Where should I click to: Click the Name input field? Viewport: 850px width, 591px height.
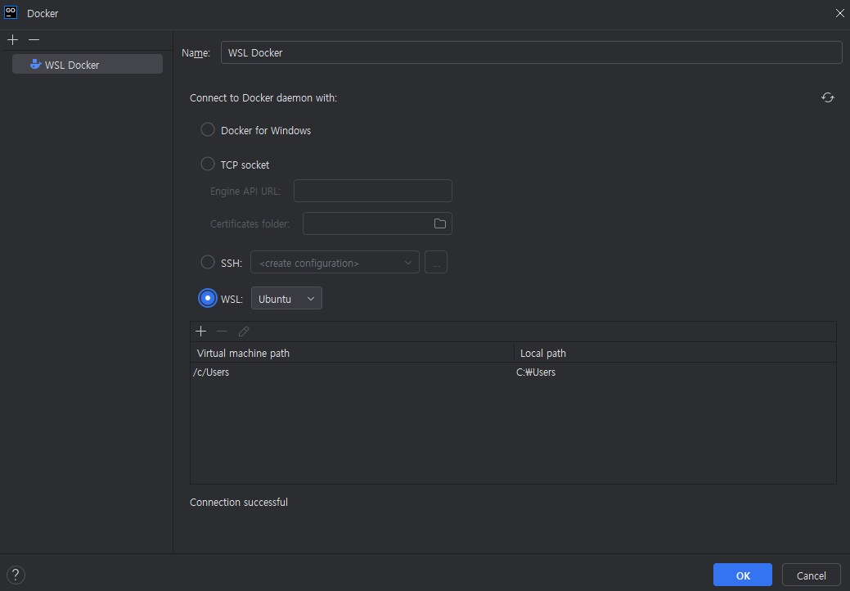click(x=531, y=52)
